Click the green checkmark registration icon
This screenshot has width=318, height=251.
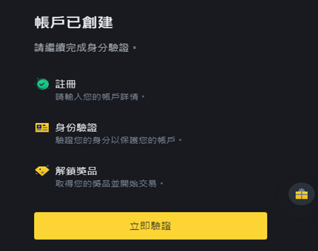(42, 84)
